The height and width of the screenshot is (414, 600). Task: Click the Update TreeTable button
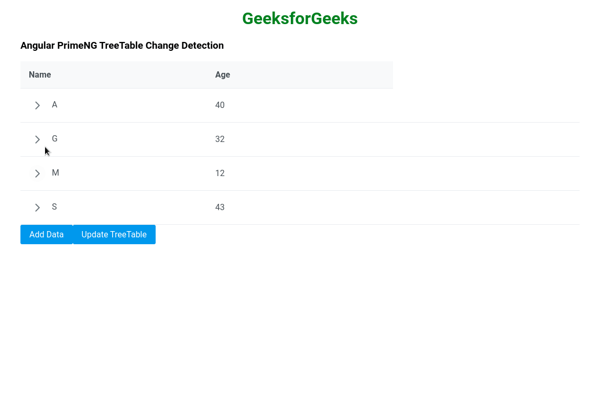(114, 234)
